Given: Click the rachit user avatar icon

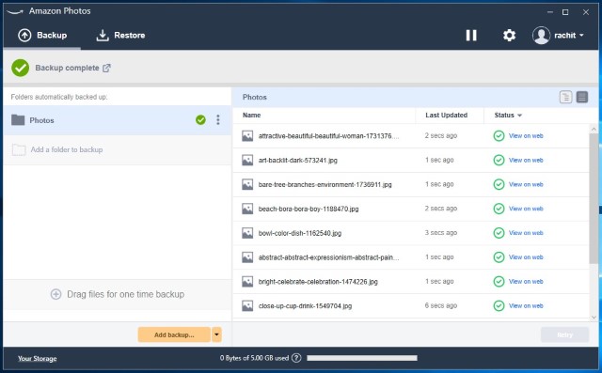Looking at the screenshot, I should coord(541,36).
